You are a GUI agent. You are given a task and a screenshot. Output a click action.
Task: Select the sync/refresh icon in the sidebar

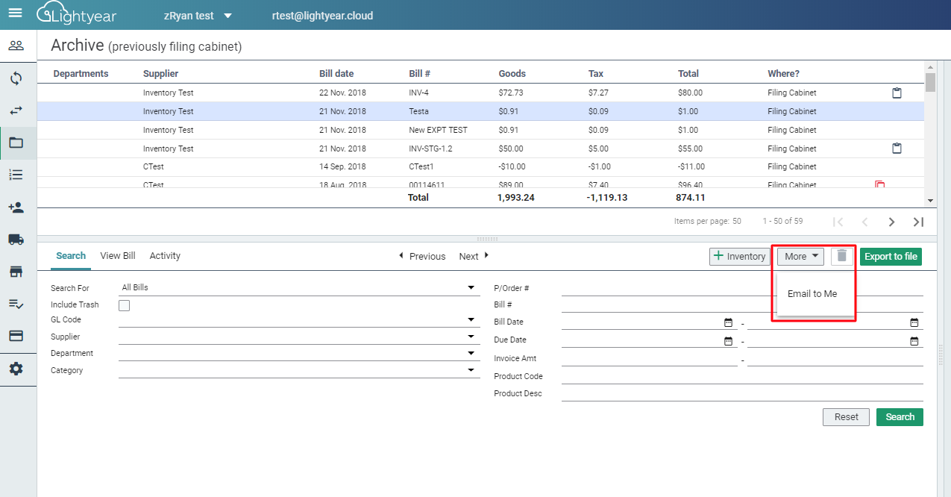pyautogui.click(x=16, y=78)
